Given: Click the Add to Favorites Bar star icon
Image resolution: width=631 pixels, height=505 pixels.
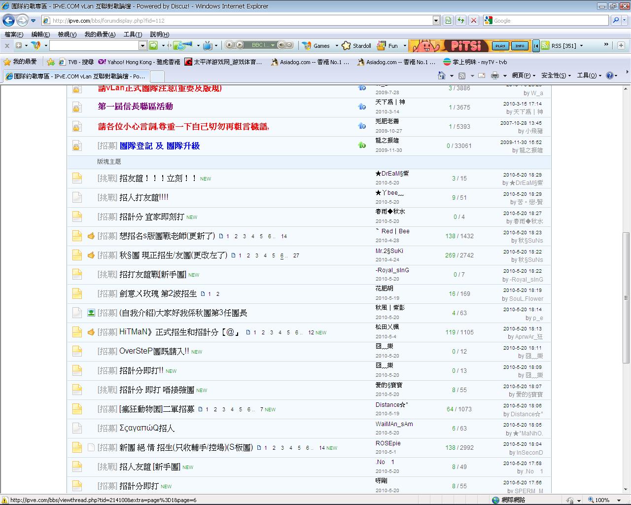Looking at the screenshot, I should coord(51,62).
